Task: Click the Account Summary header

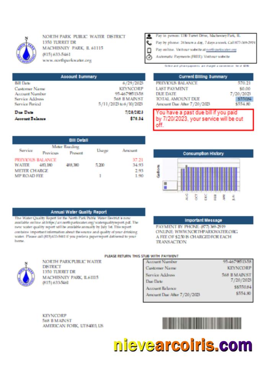Action: coord(78,77)
